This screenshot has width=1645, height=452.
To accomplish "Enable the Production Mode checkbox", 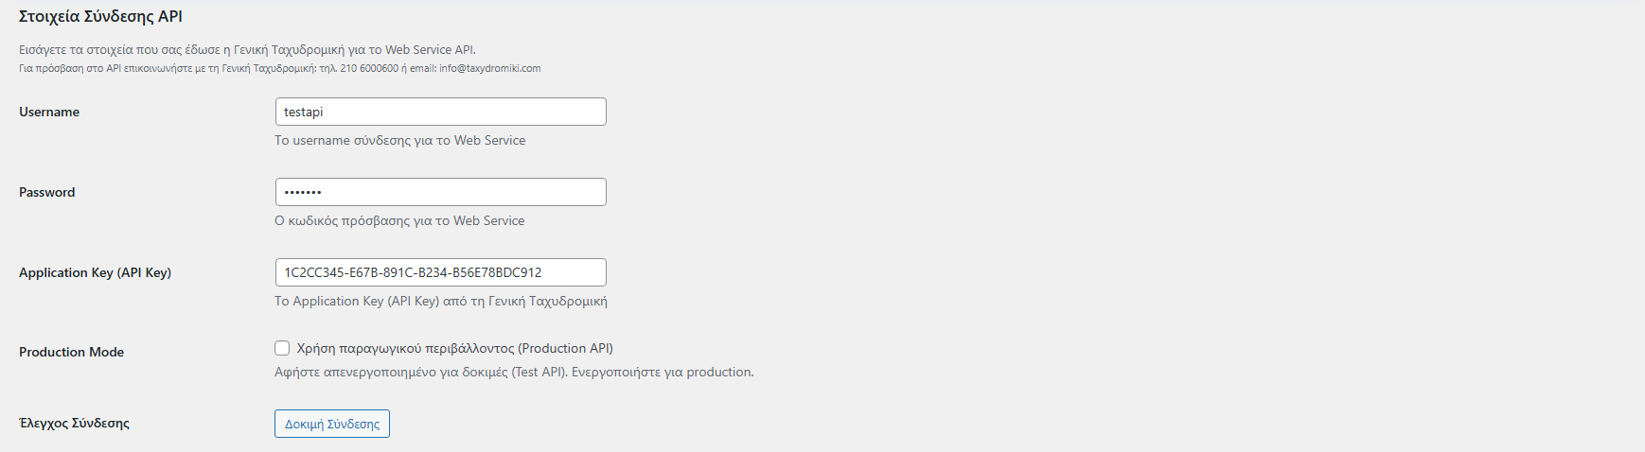I will click(282, 348).
